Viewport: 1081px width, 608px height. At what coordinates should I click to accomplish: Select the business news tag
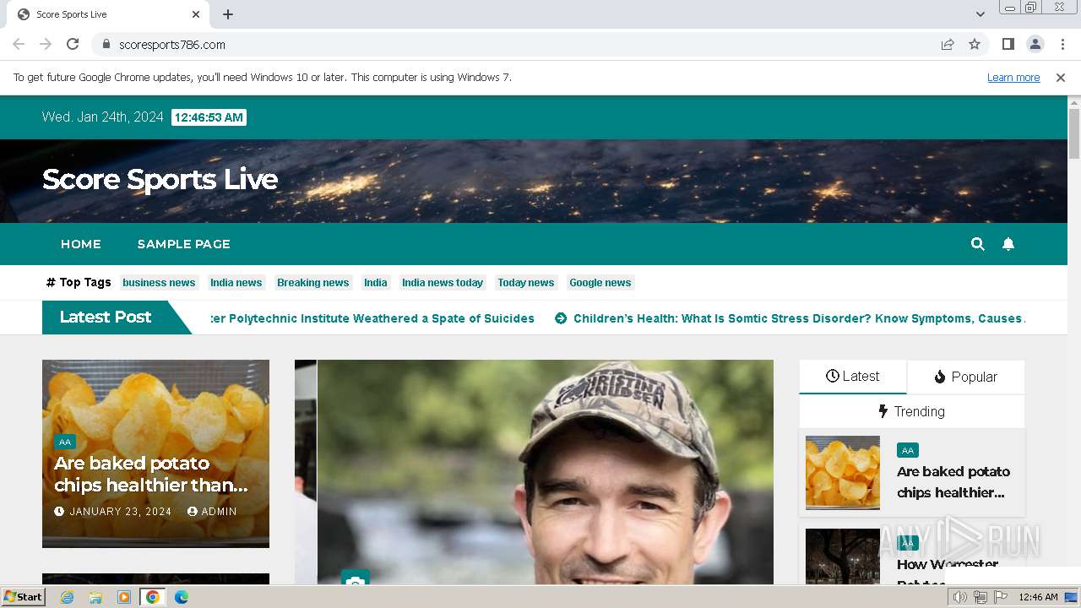[x=159, y=283]
